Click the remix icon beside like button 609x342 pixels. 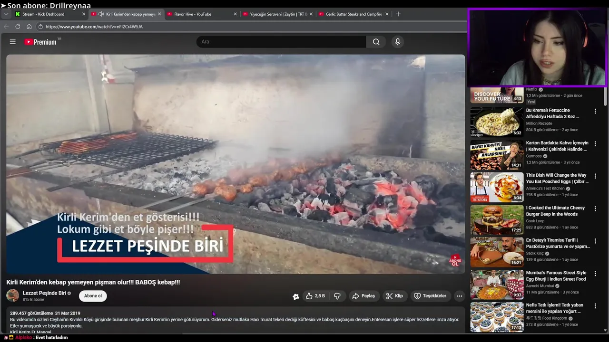pyautogui.click(x=295, y=296)
